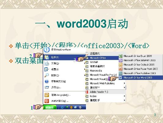Click the Adobe Reader 7.0 icon
Image resolution: width=163 pixels, height=123 pixels.
point(87,92)
